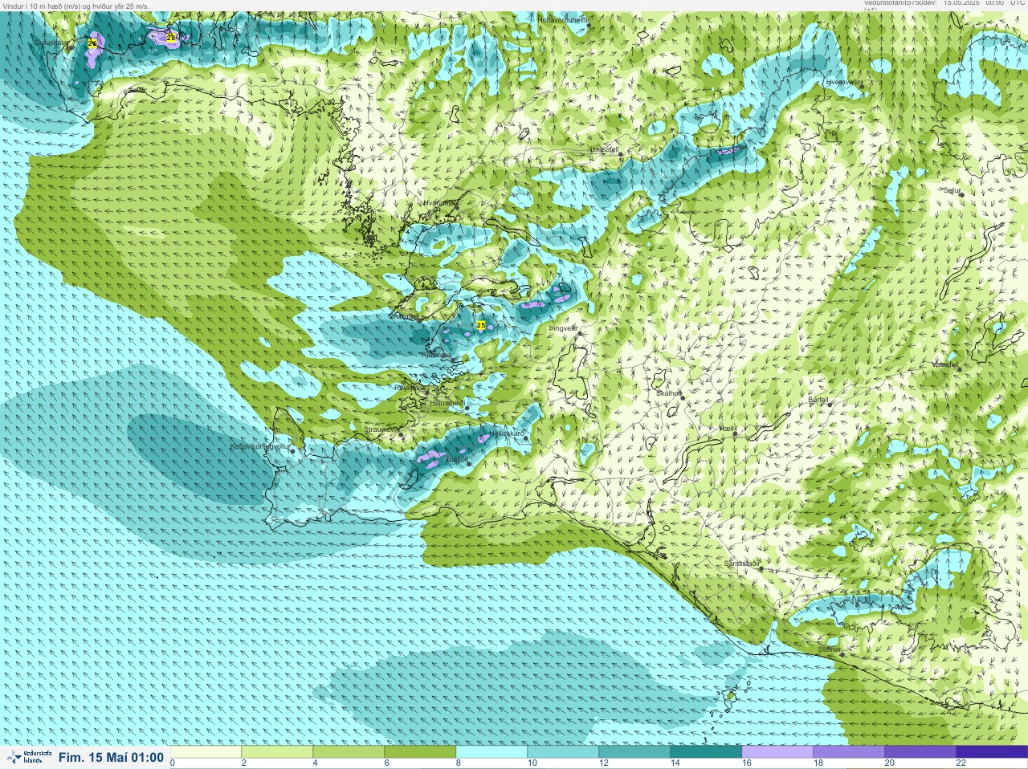Click the Þingvellir station label
The image size is (1028, 769).
563,328
